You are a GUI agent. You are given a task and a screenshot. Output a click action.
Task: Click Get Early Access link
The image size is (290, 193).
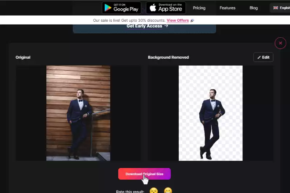pyautogui.click(x=147, y=26)
